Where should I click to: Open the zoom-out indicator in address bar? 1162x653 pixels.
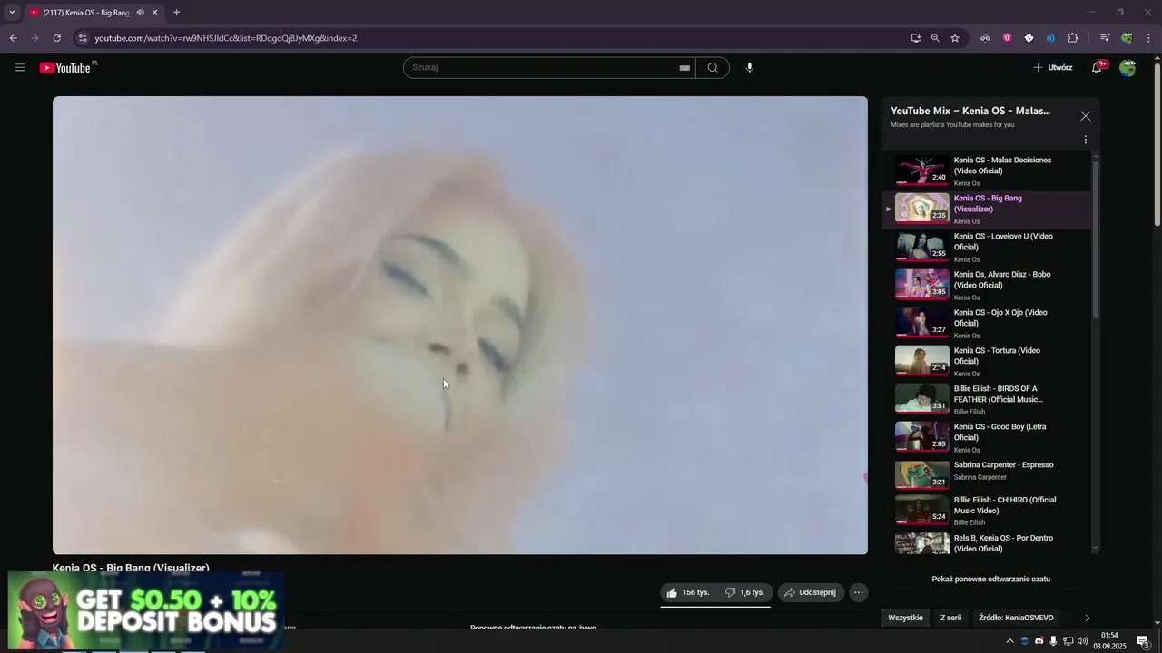pos(935,38)
